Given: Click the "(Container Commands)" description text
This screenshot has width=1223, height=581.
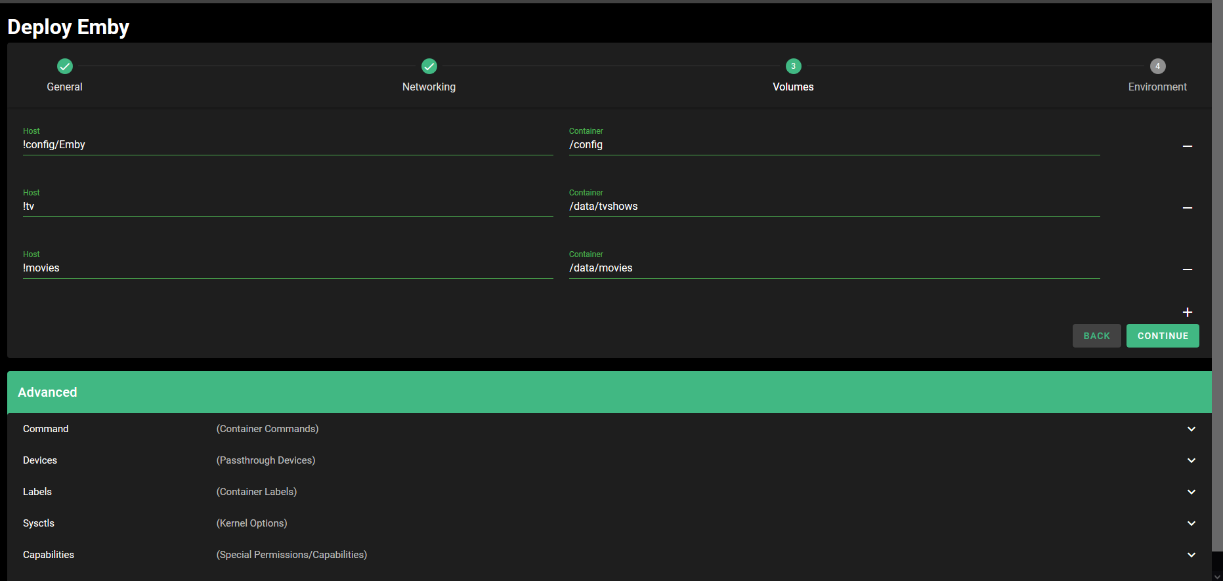Looking at the screenshot, I should (267, 429).
